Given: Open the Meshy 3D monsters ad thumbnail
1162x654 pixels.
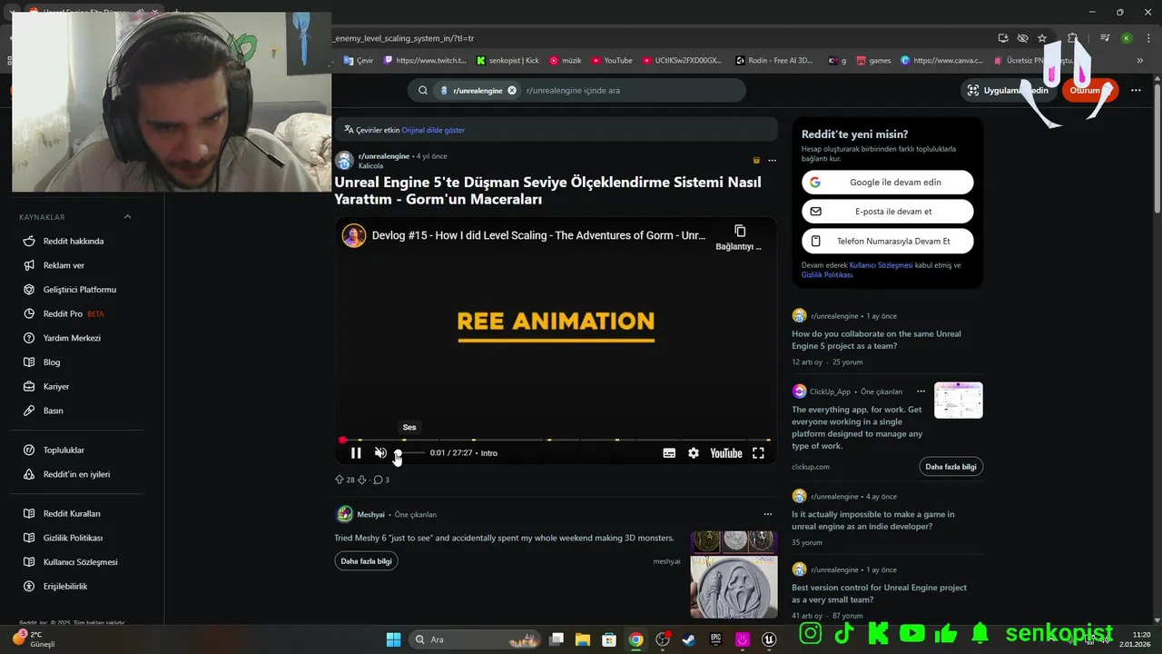Looking at the screenshot, I should (734, 574).
